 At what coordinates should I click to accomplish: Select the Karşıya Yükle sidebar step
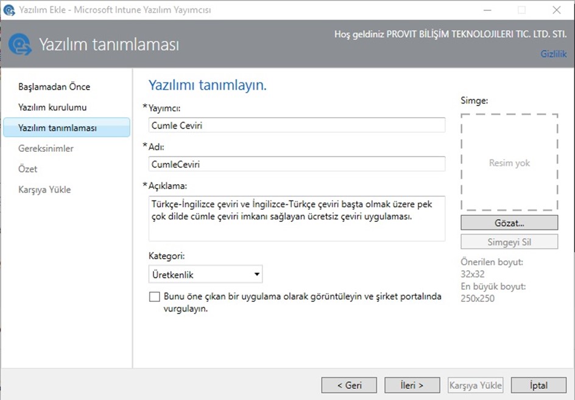coord(44,190)
